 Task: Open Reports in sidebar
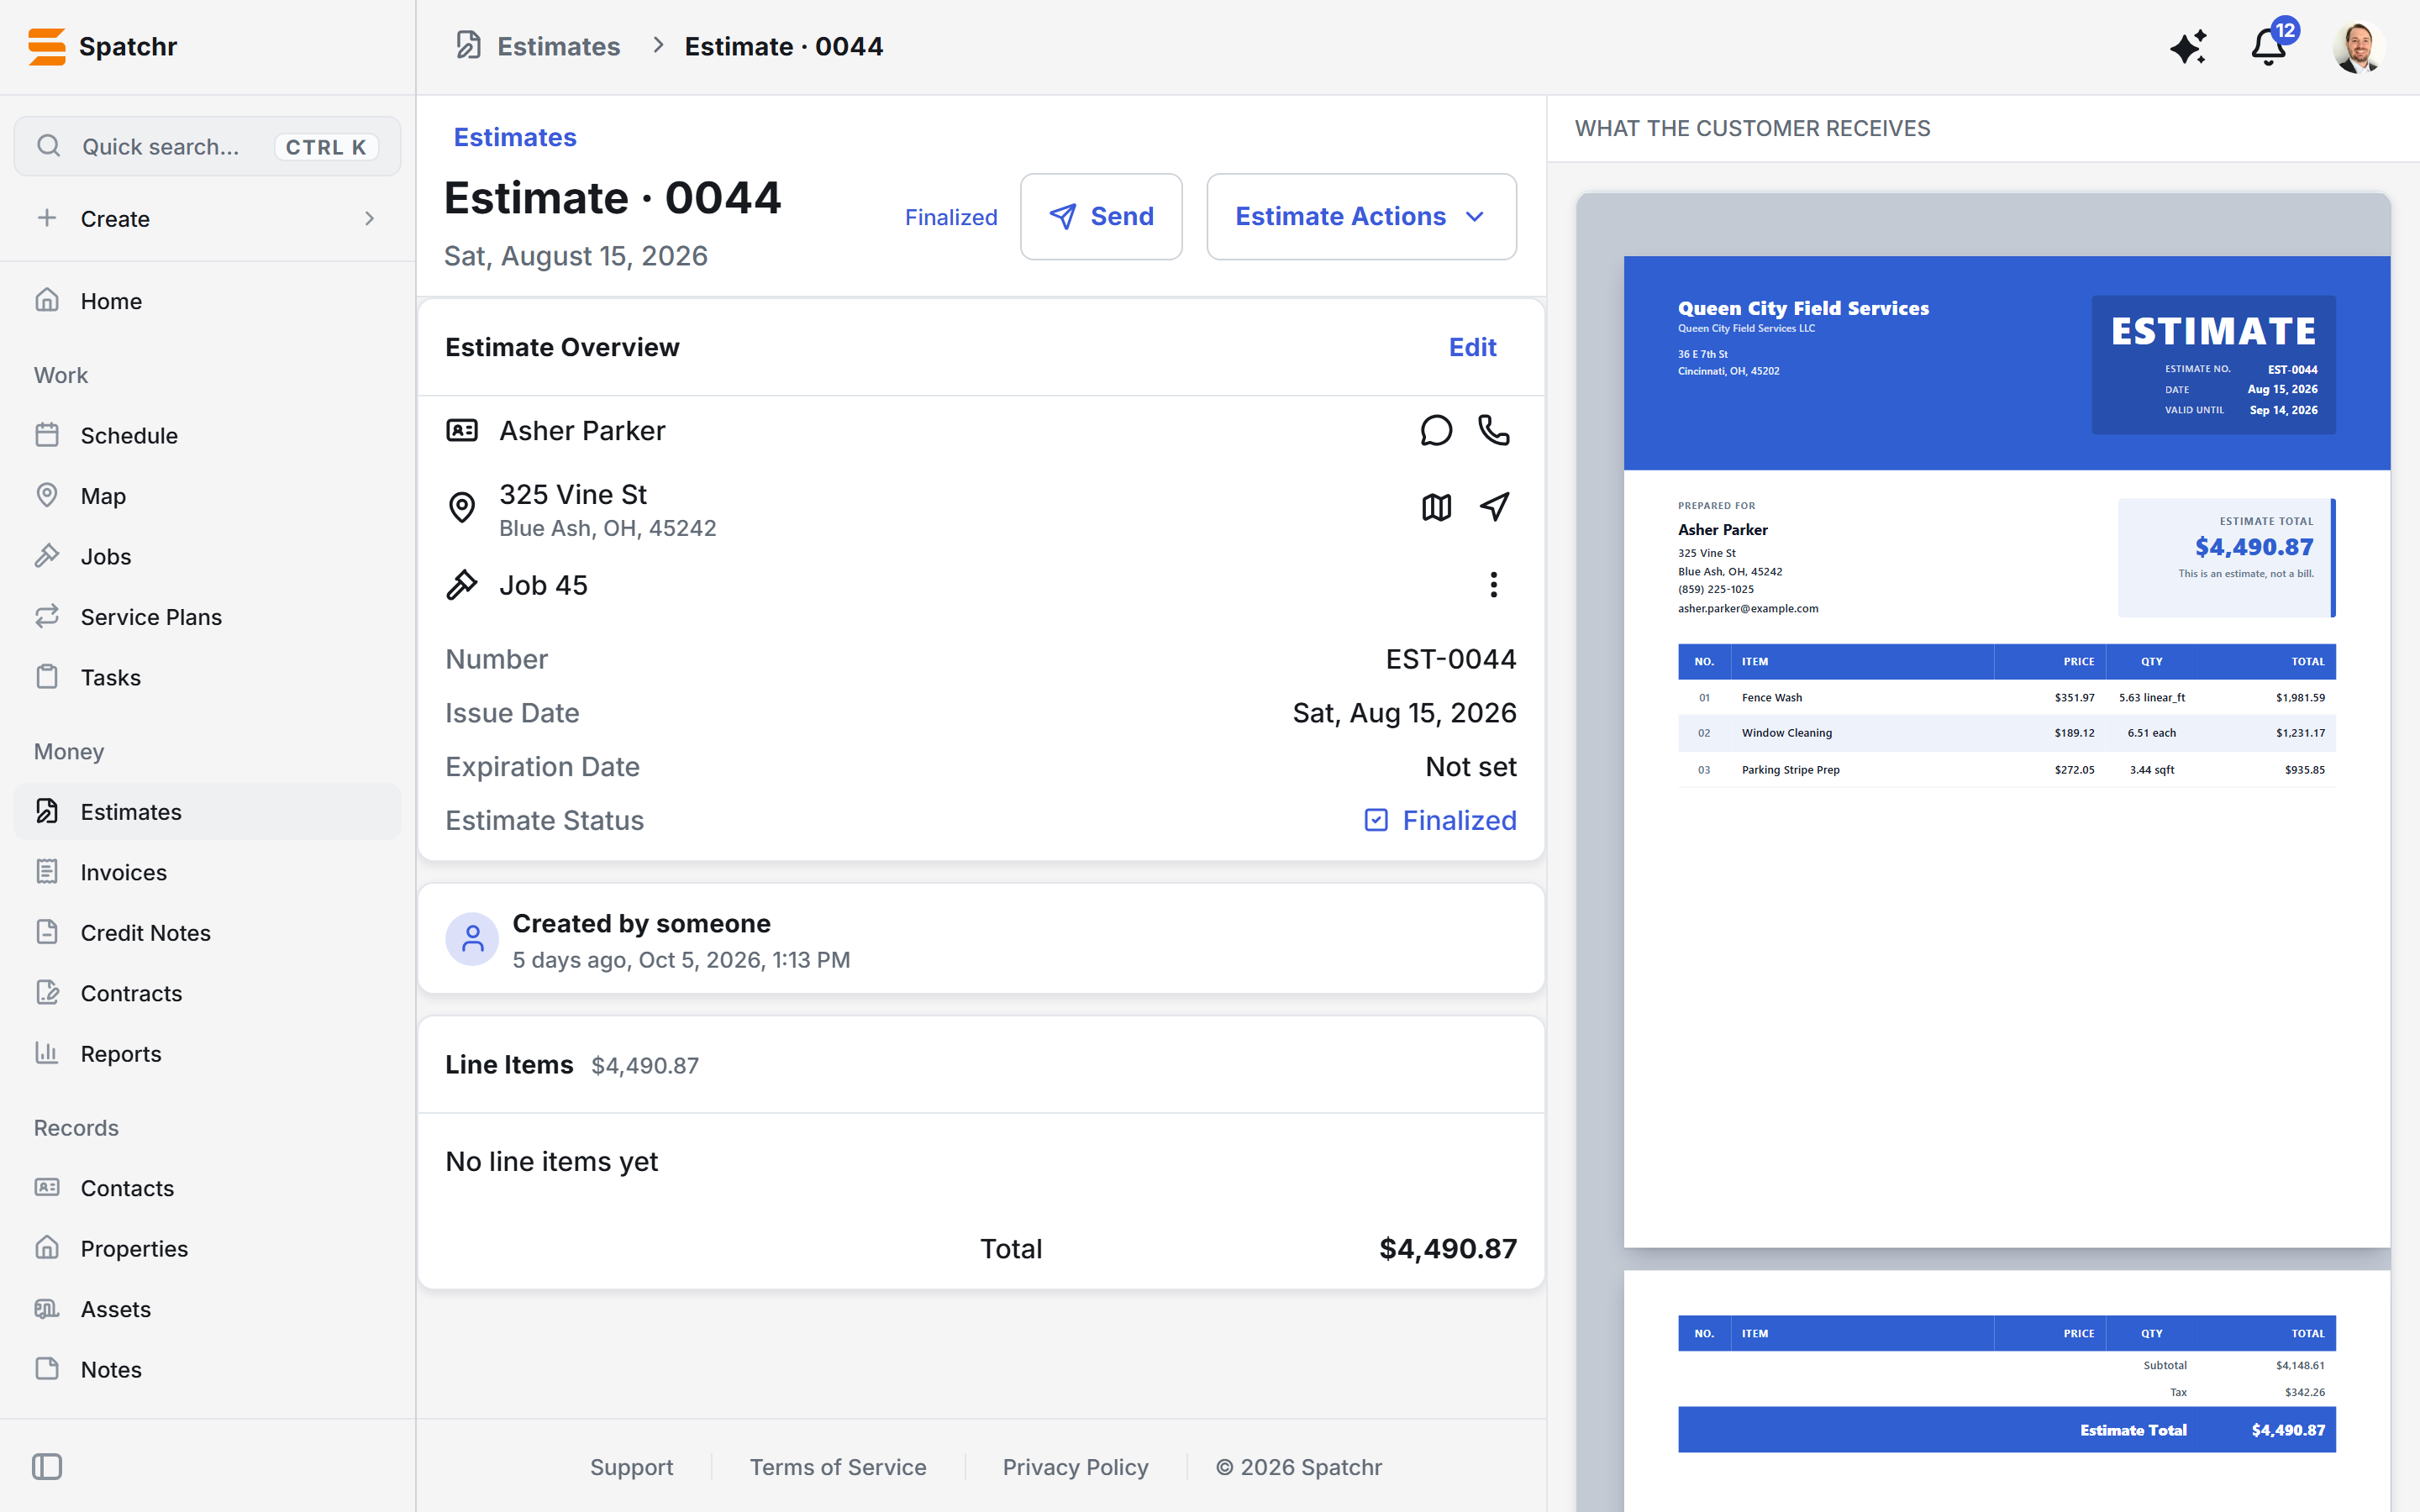[x=207, y=1054]
